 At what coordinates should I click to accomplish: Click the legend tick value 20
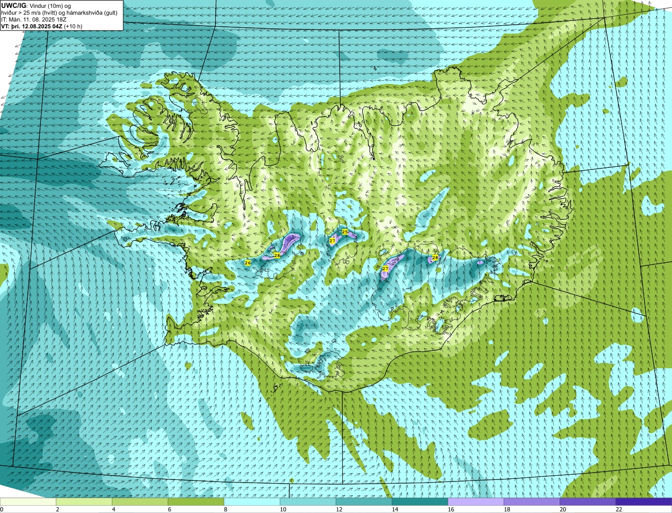(563, 509)
